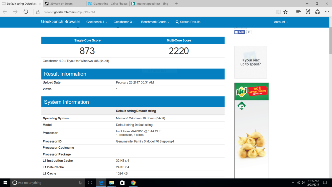The height and width of the screenshot is (187, 332).
Task: Click the 'Result Information' section header
Action: [x=133, y=74]
